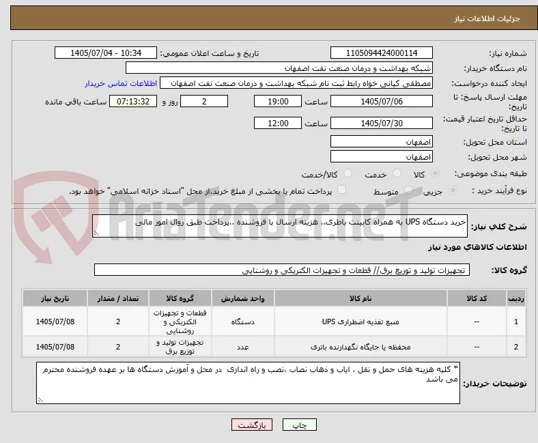Click the deadline time 19:00 field
Image resolution: width=538 pixels, height=443 pixels.
tap(278, 101)
